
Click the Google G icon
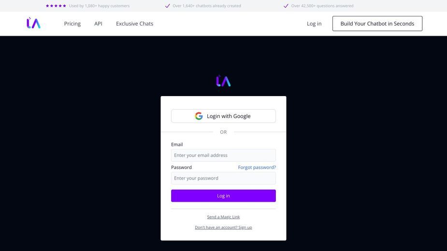coord(199,116)
